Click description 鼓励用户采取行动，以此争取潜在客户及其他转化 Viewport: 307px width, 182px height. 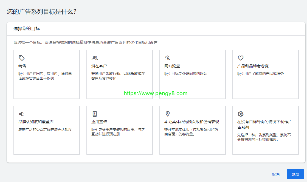tap(118, 76)
